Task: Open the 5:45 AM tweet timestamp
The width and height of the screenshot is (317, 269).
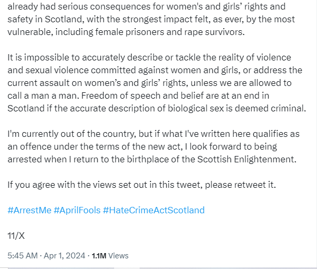Action: (x=22, y=256)
